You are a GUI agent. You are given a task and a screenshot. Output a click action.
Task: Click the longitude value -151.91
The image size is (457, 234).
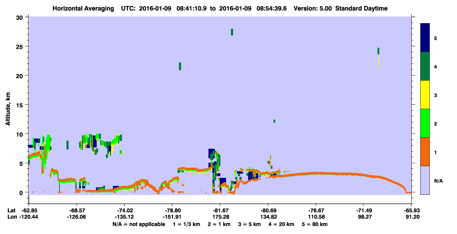[172, 217]
